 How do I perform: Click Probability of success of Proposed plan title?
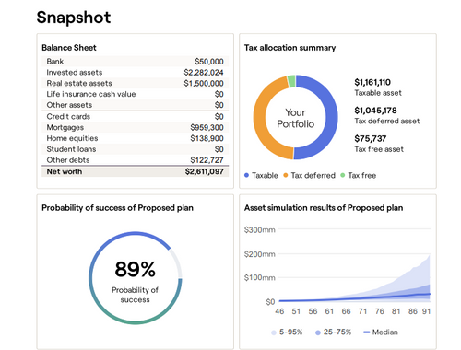(117, 208)
